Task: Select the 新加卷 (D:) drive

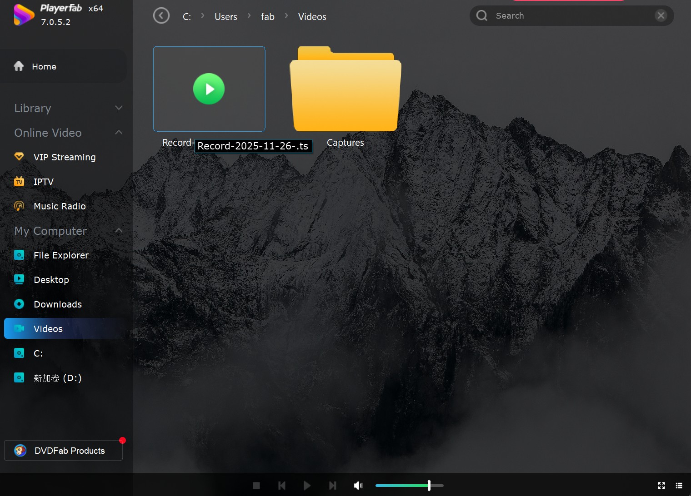Action: (x=57, y=377)
